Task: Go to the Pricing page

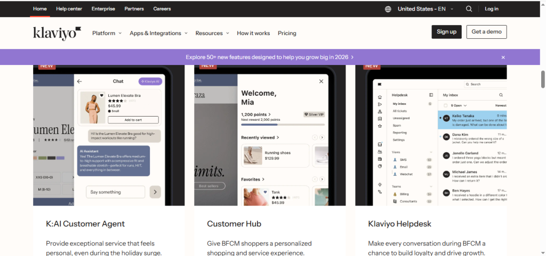Action: click(287, 33)
